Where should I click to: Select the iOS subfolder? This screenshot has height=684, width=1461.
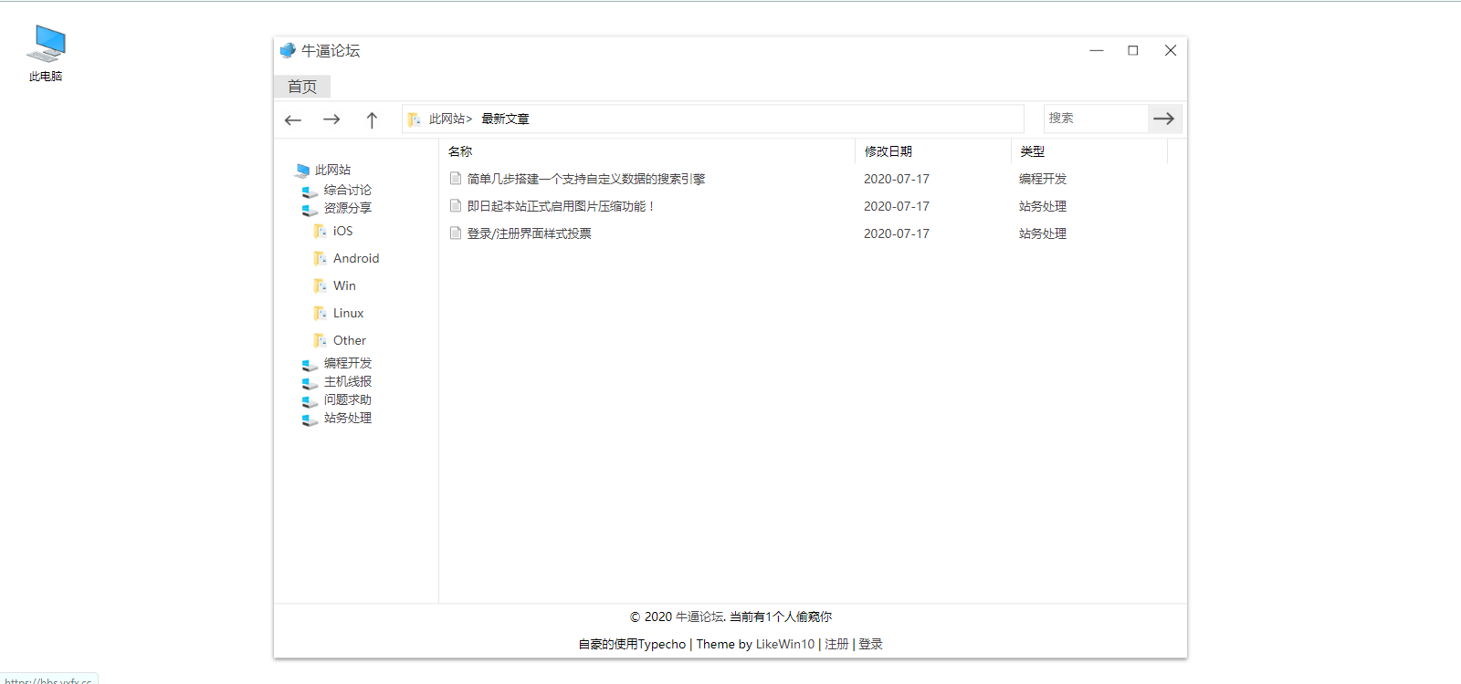(342, 231)
